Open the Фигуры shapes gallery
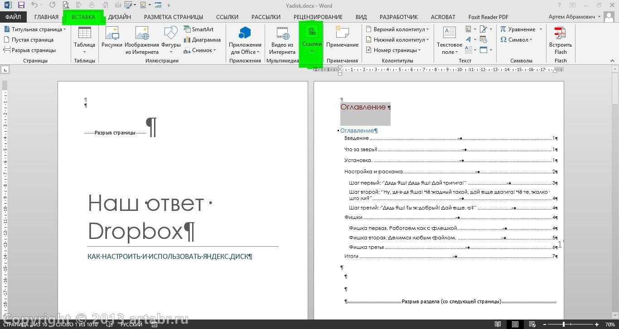 click(x=171, y=40)
